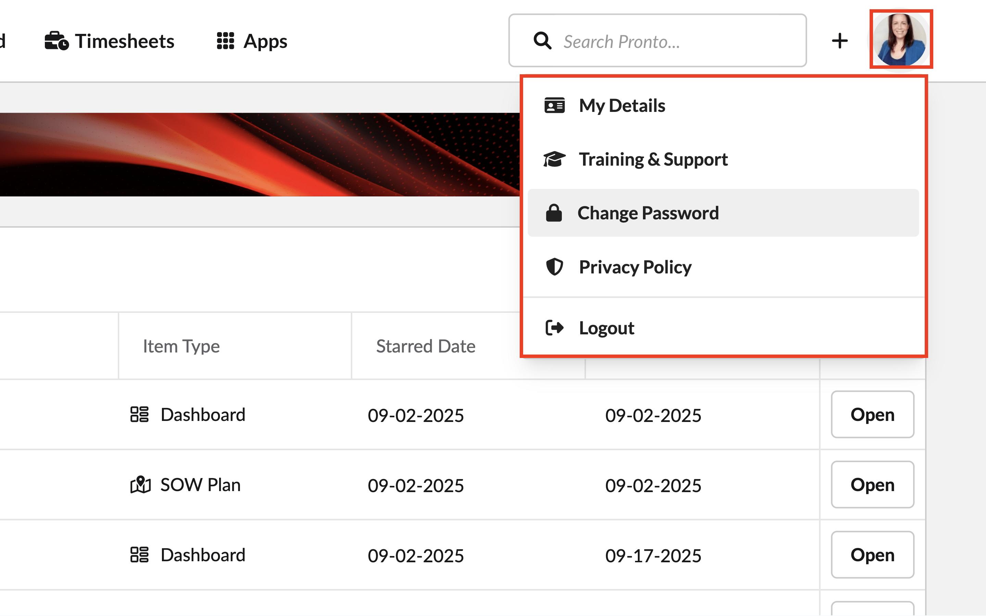Screen dimensions: 986x616
Task: Click the My Details ID card icon
Action: (554, 105)
